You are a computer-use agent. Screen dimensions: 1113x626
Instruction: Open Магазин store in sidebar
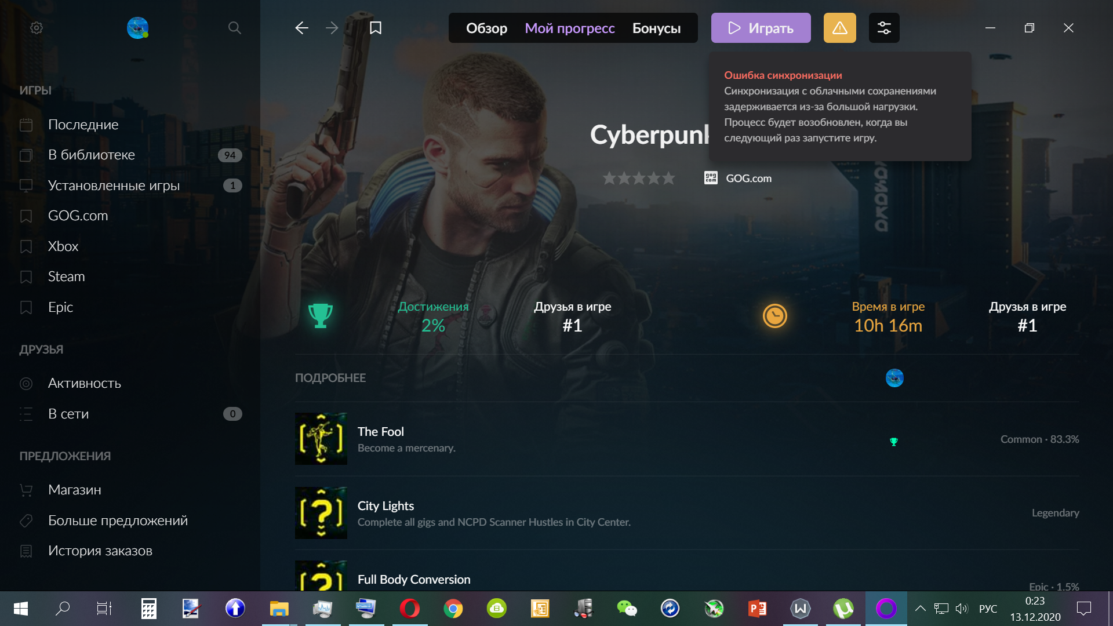74,490
